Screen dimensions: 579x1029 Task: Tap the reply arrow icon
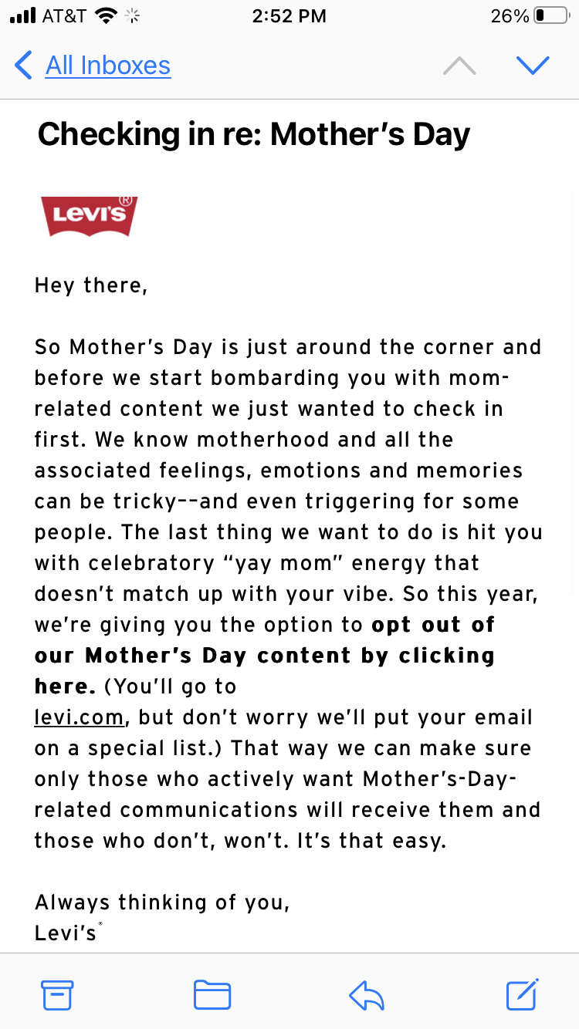click(367, 994)
